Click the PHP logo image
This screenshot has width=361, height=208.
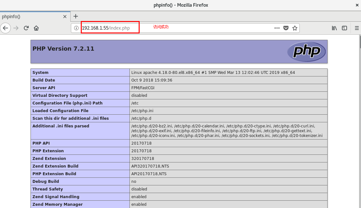[306, 51]
